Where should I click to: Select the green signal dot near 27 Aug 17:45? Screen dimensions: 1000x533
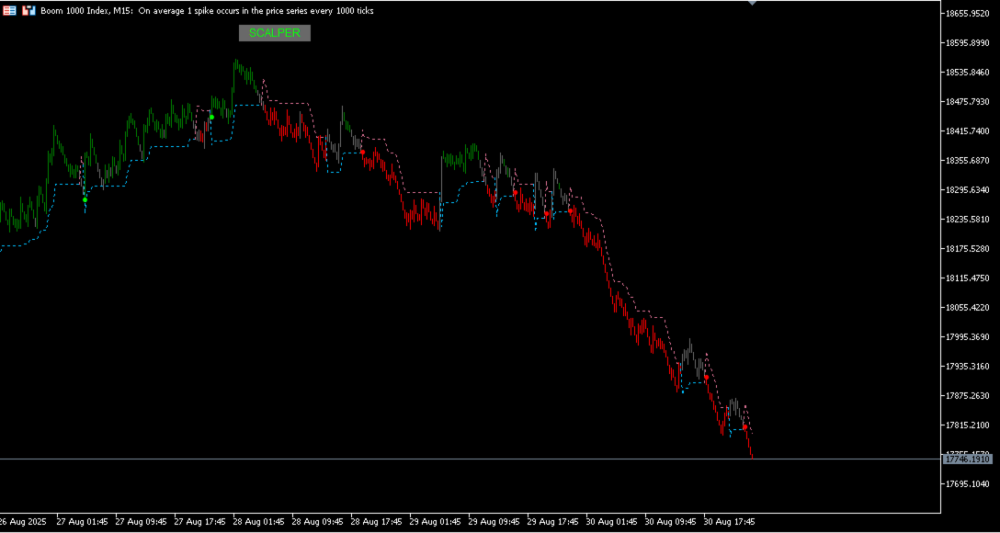[x=211, y=118]
